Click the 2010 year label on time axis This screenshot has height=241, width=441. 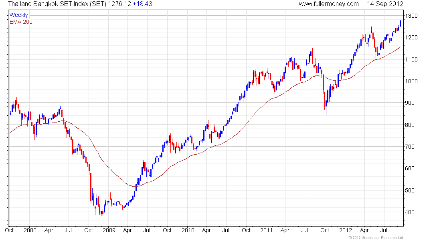point(188,230)
